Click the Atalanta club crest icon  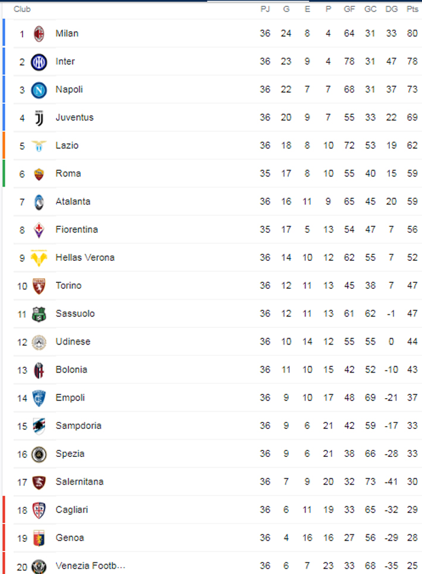[x=39, y=201]
